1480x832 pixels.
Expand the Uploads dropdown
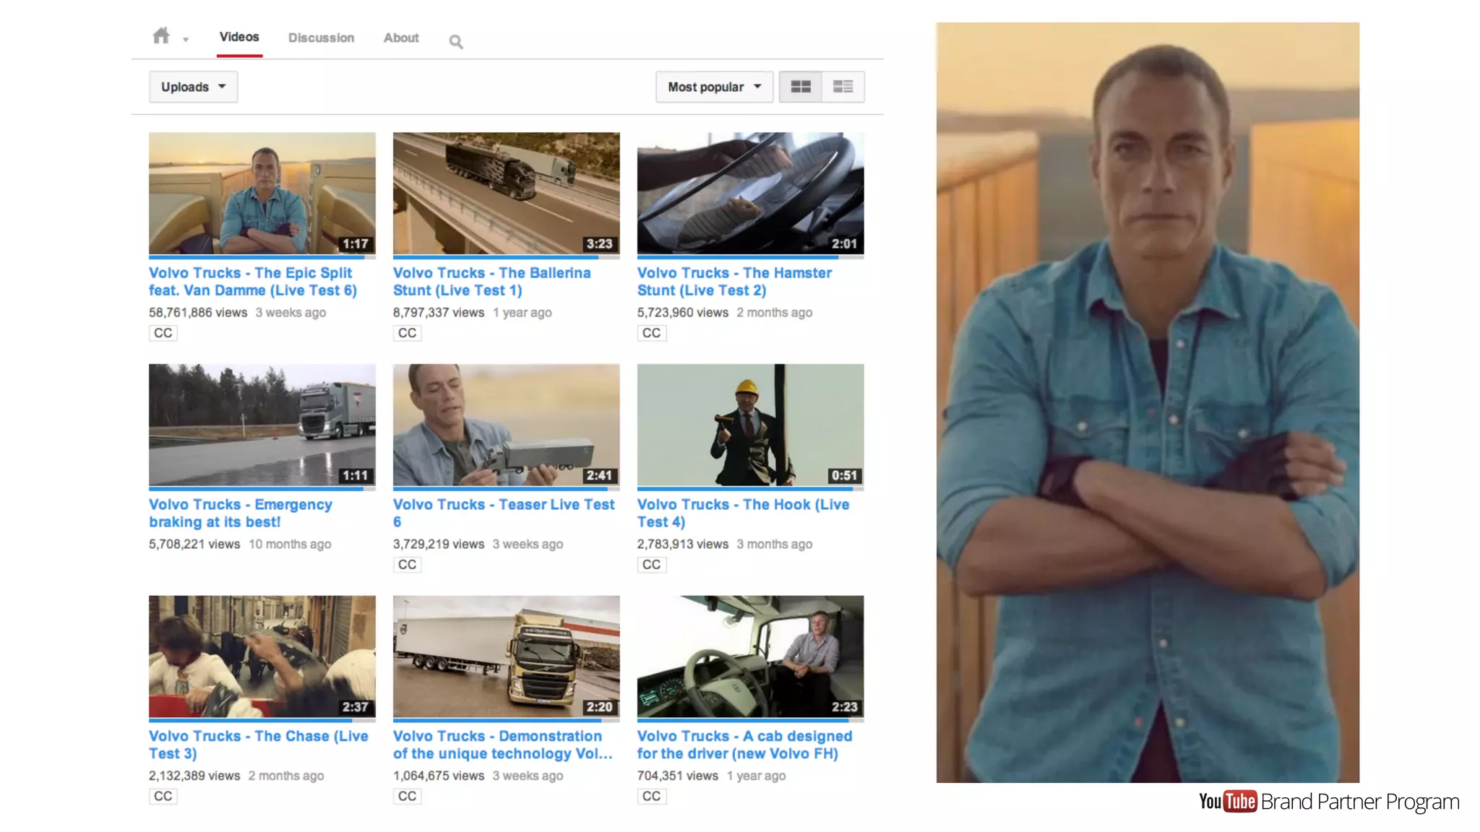coord(193,87)
